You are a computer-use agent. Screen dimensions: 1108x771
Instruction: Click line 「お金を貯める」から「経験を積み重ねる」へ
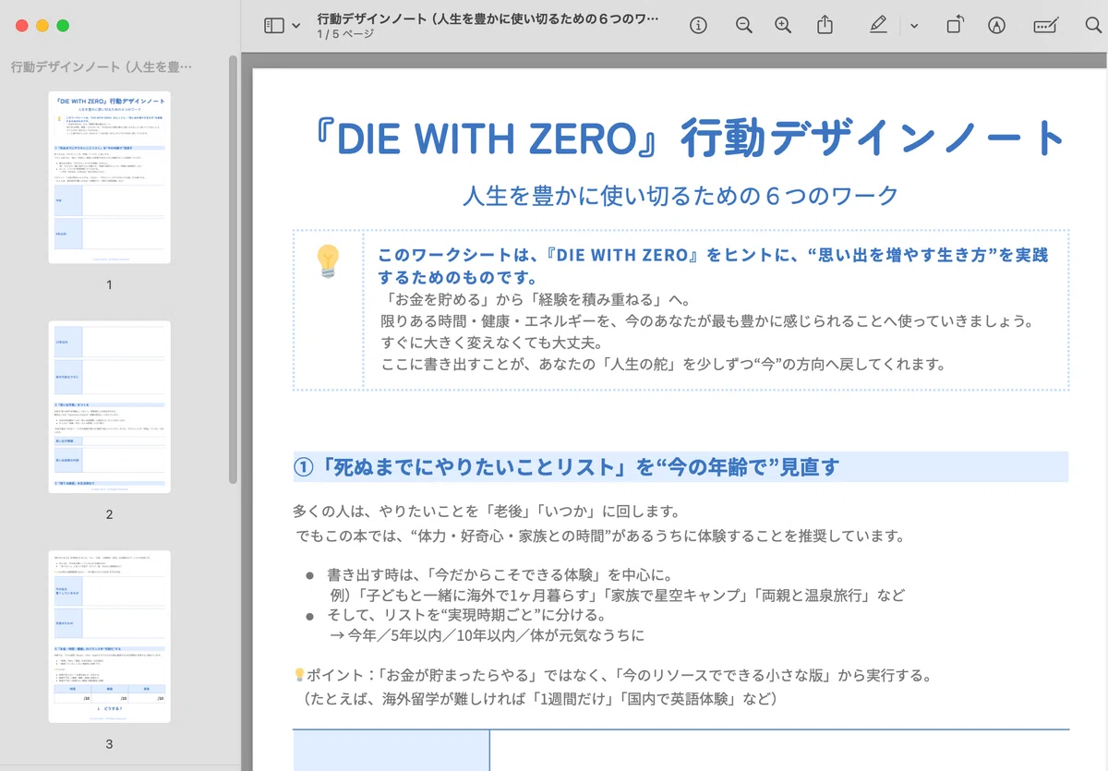(539, 300)
